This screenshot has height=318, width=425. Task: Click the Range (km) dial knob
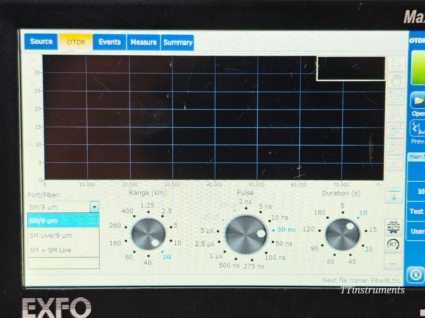click(x=149, y=234)
